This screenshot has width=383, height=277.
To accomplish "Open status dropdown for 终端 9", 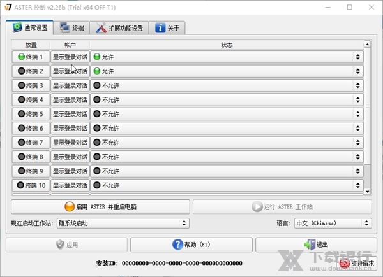I will click(x=227, y=171).
